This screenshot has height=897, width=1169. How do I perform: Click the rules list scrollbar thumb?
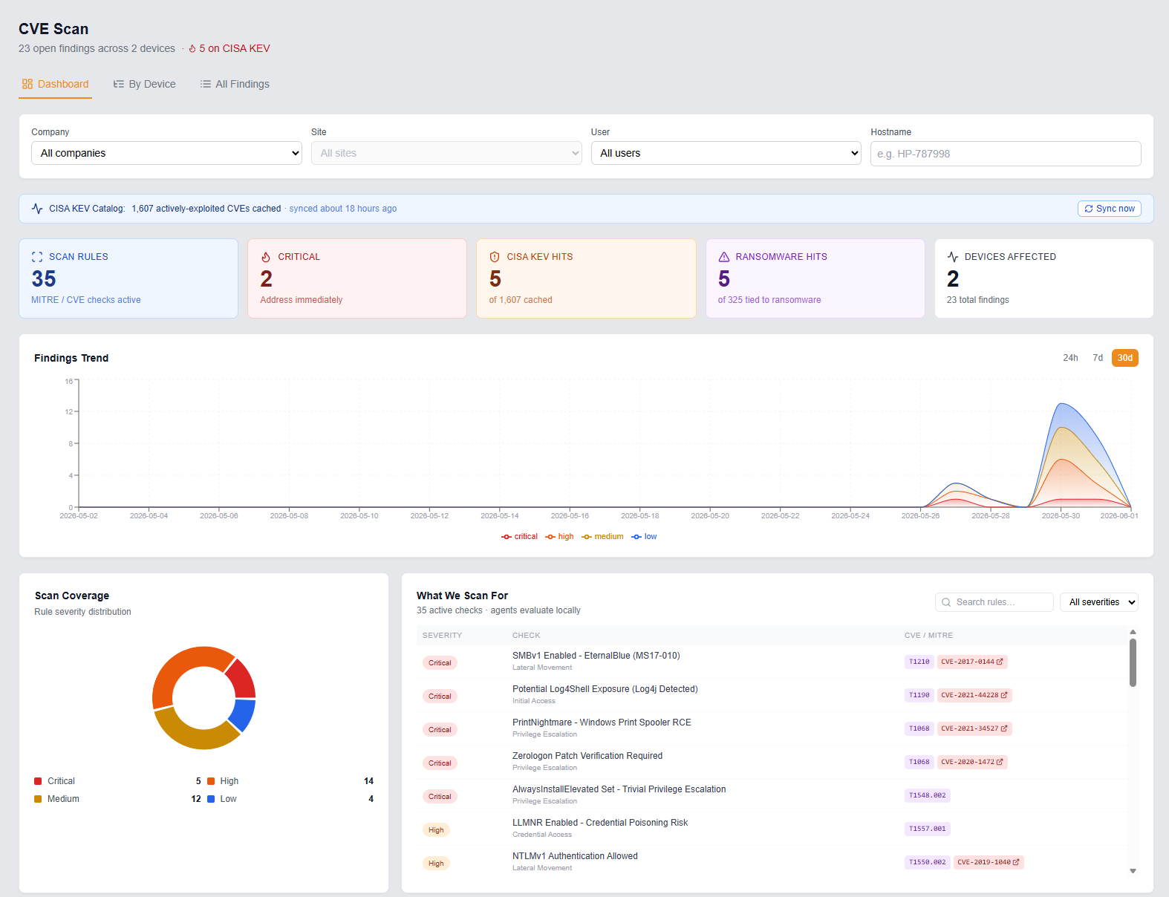[1133, 662]
